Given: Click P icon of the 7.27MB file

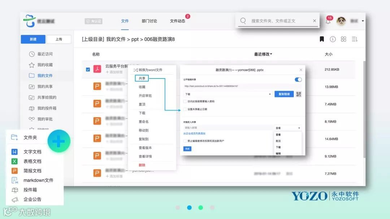Looking at the screenshot, I should pyautogui.click(x=97, y=173).
